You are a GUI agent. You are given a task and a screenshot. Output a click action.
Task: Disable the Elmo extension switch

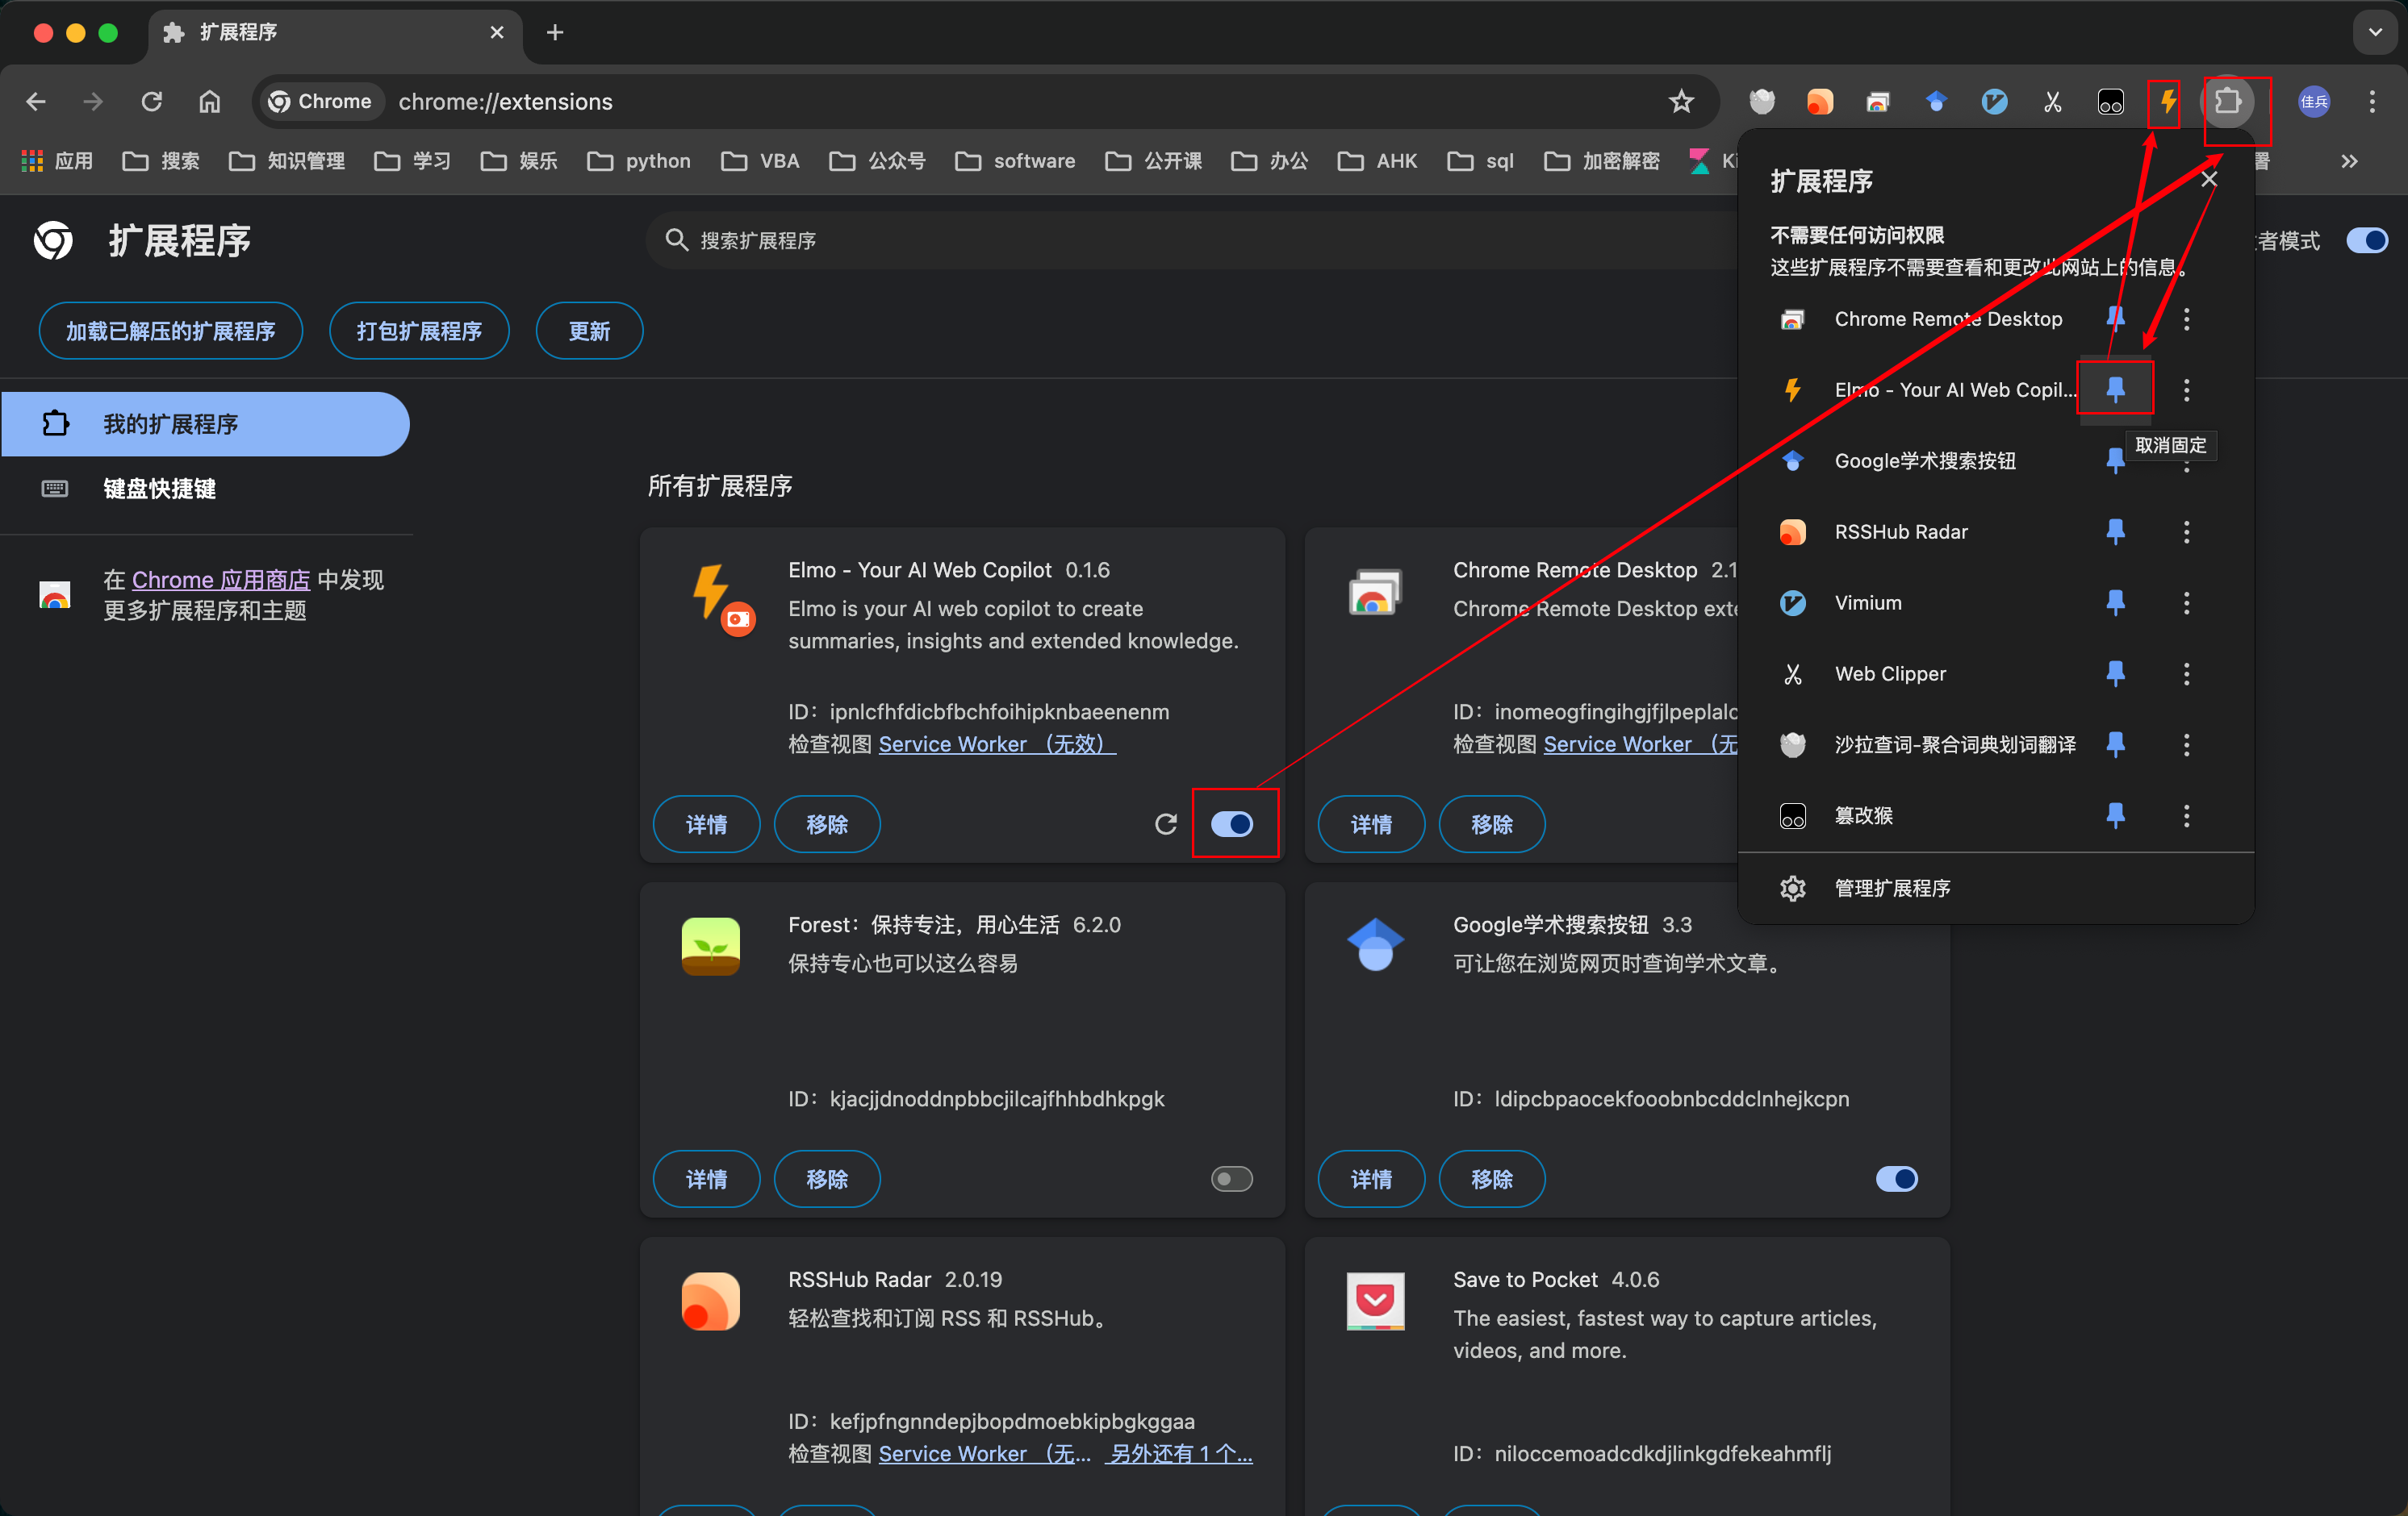1231,823
